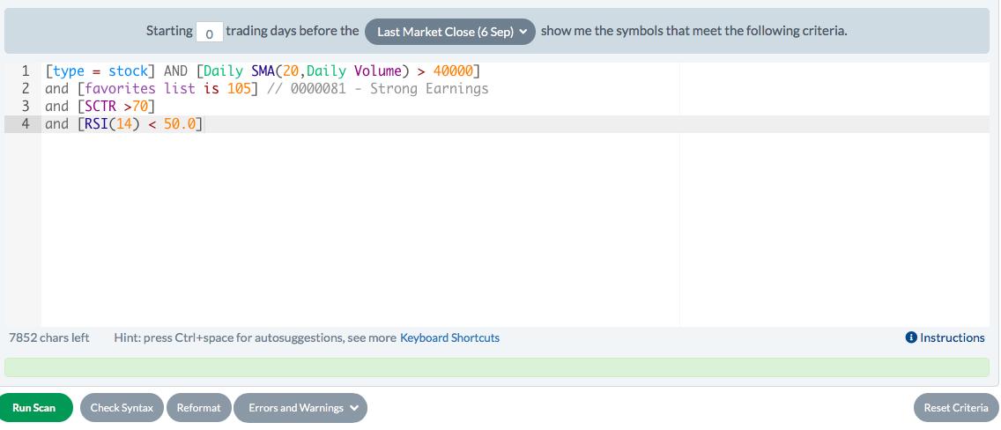Click the trading days offset input box
This screenshot has width=1001, height=430.
[x=209, y=32]
